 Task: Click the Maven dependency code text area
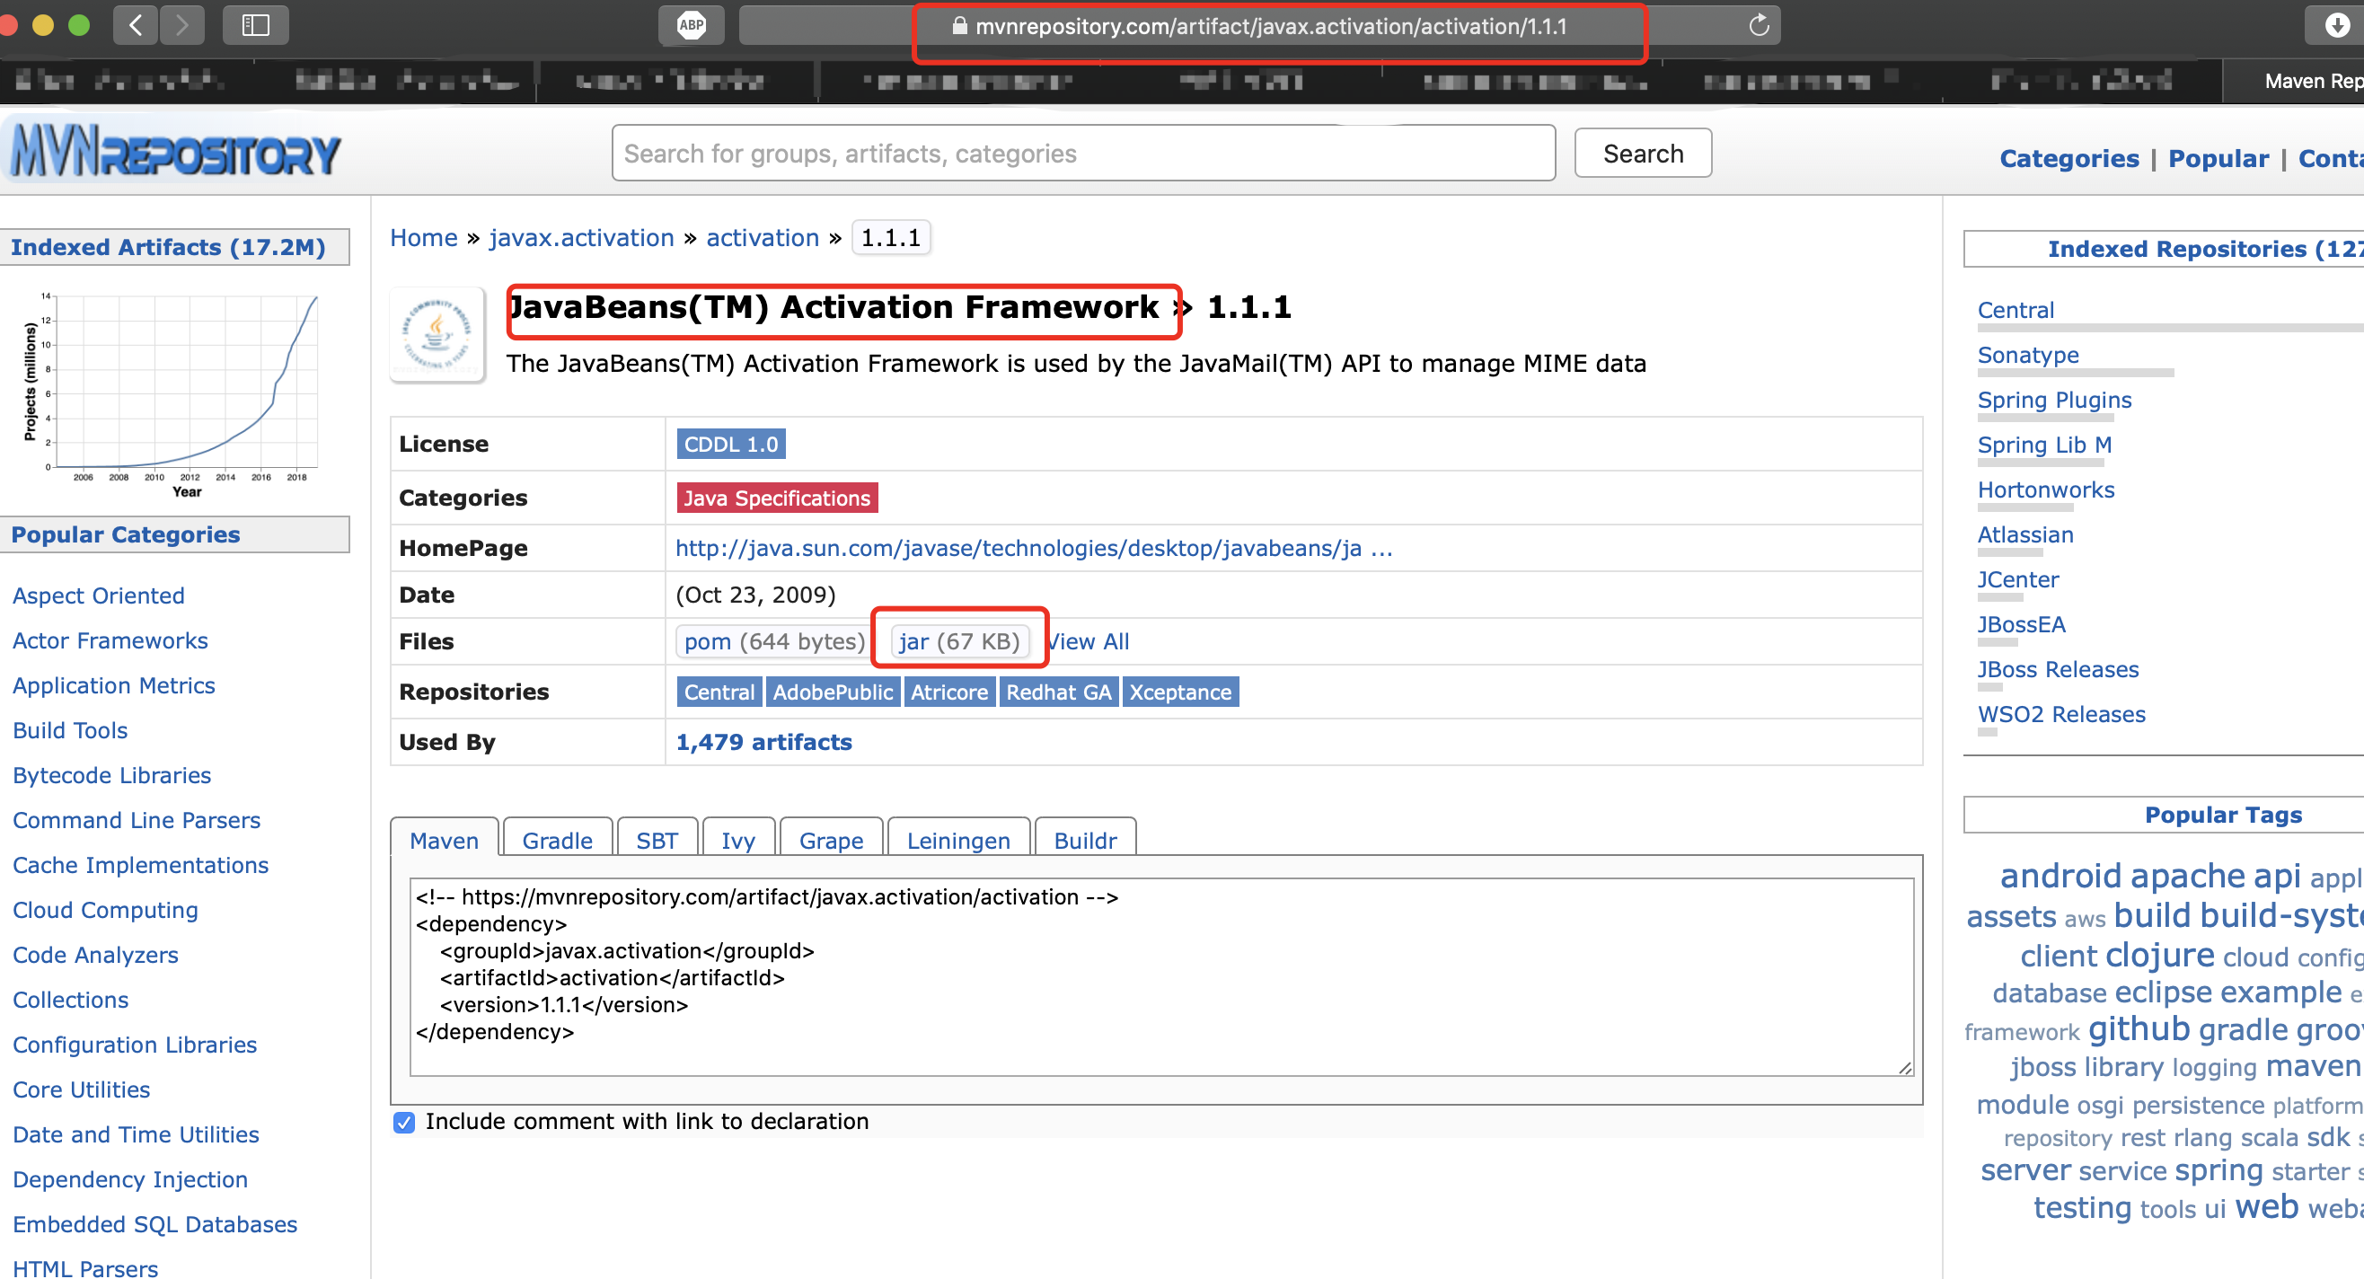click(1160, 976)
